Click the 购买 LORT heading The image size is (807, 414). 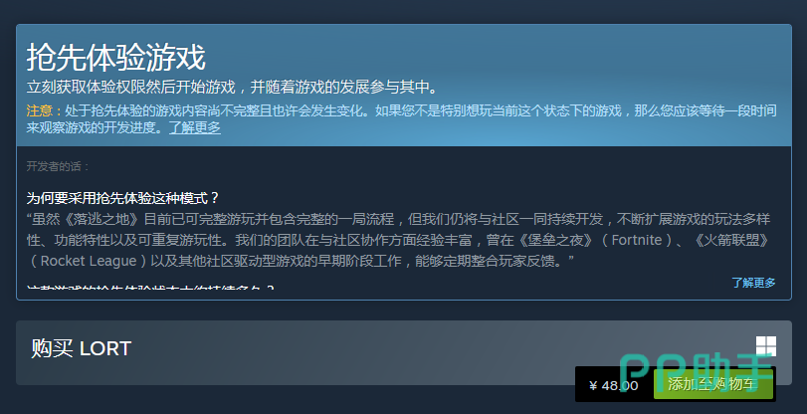tap(82, 348)
